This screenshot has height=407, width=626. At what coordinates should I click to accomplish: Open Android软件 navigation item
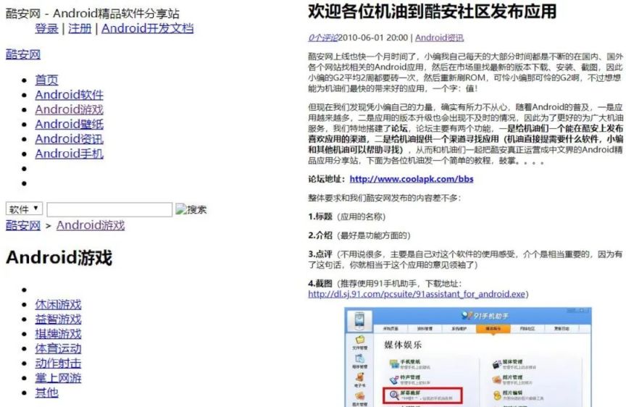coord(69,95)
